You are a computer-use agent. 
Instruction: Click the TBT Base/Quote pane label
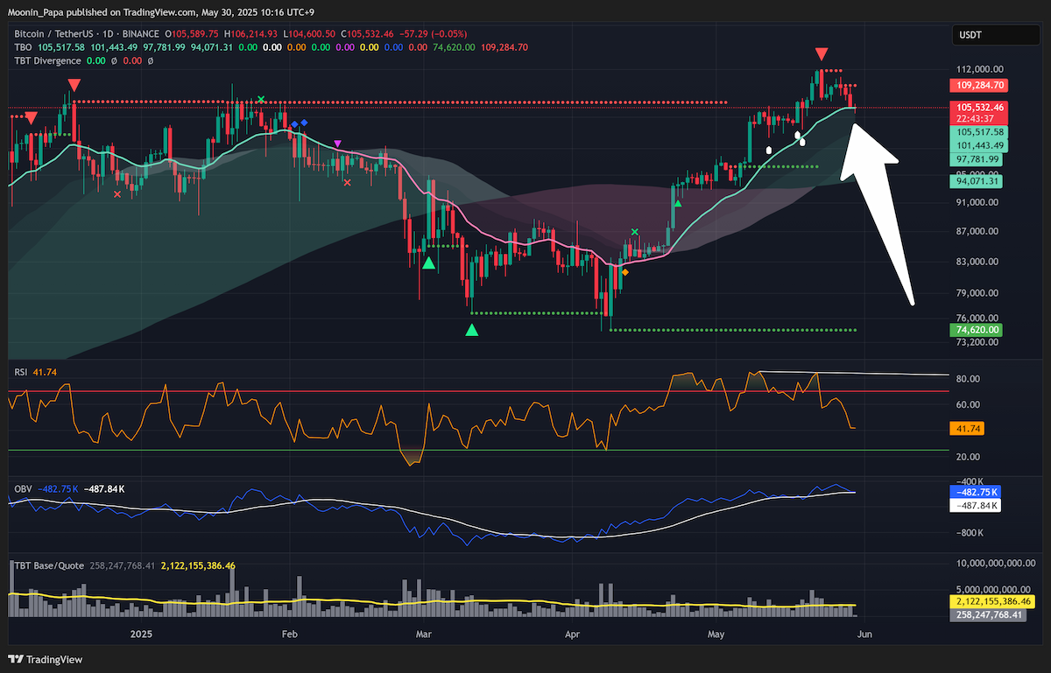pyautogui.click(x=49, y=565)
